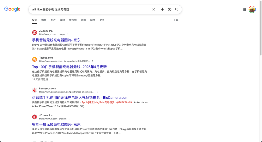Screen dimensions: 262x142
Task: Click the magnifier search button
Action: click(x=177, y=9)
